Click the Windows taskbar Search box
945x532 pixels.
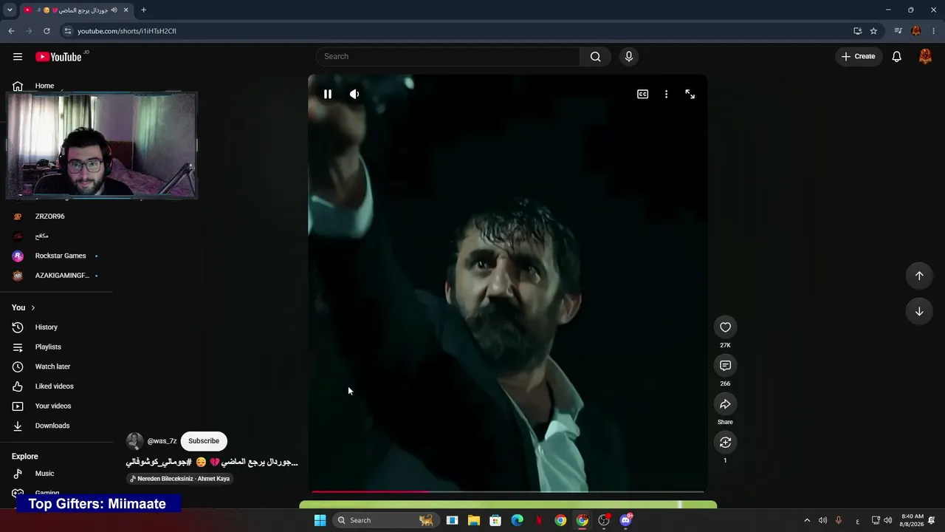[385, 520]
